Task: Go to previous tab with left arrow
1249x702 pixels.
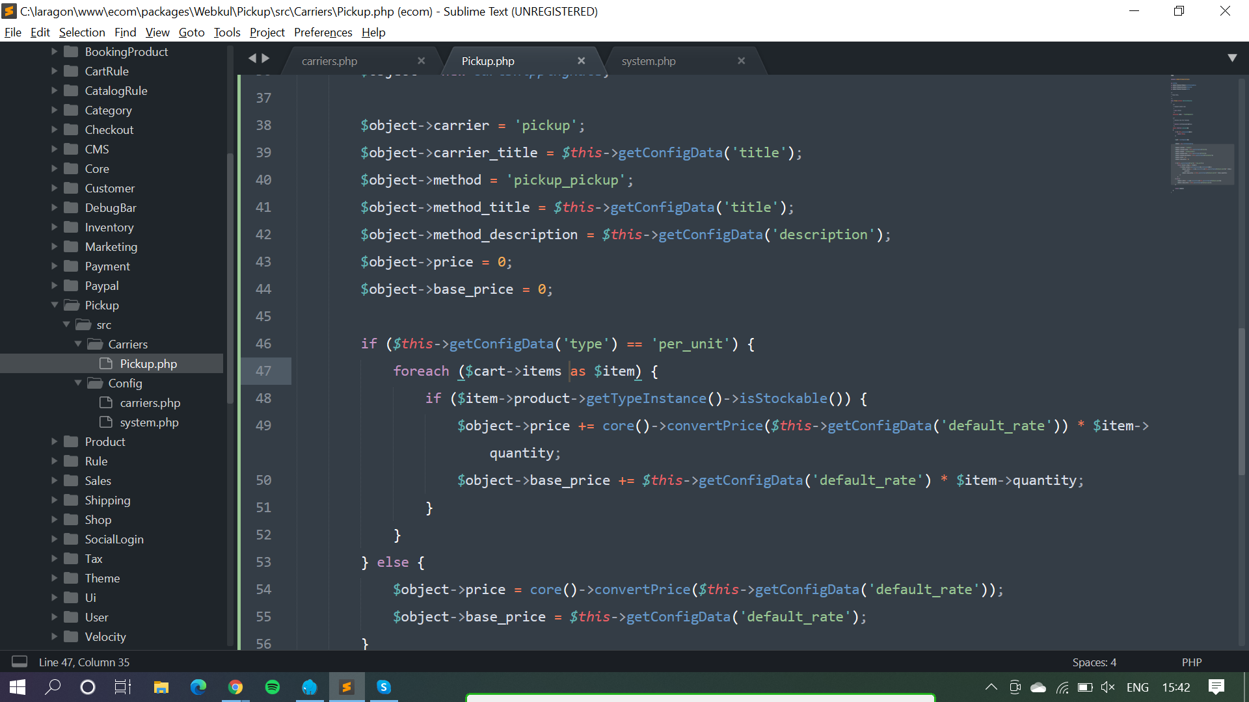Action: coord(252,58)
